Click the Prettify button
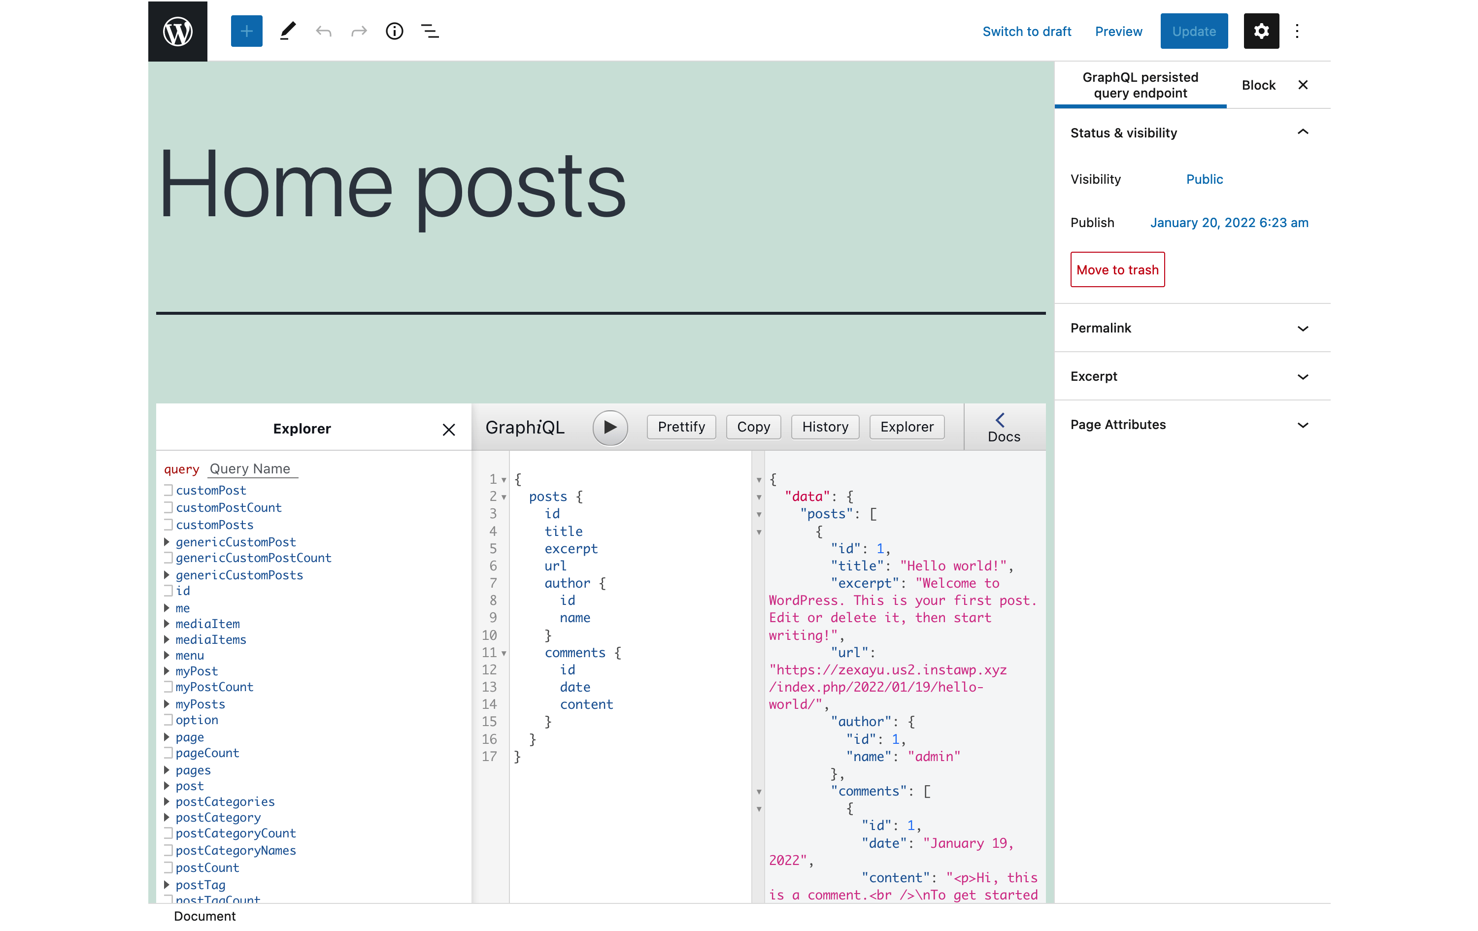This screenshot has height=931, width=1478. (681, 427)
